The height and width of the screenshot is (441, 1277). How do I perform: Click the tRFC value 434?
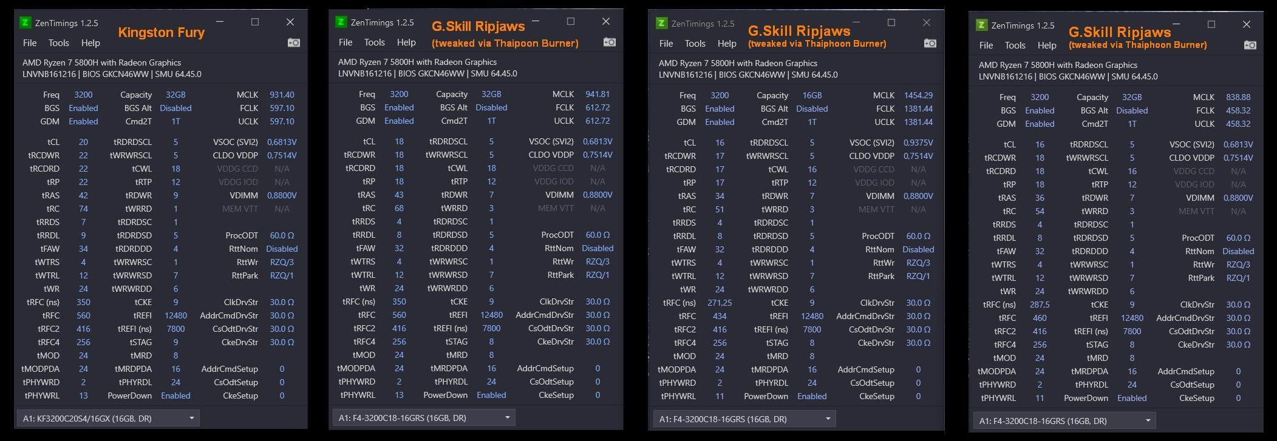tap(720, 316)
